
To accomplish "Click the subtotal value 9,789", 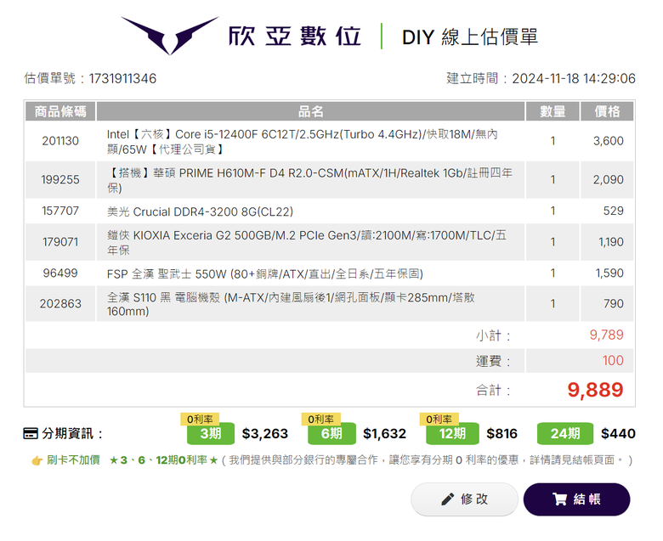I will [x=607, y=335].
